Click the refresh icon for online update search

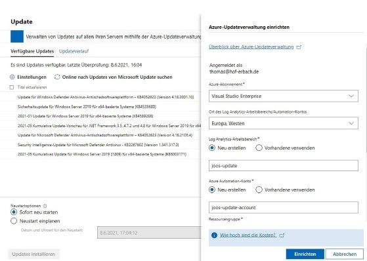(57, 77)
